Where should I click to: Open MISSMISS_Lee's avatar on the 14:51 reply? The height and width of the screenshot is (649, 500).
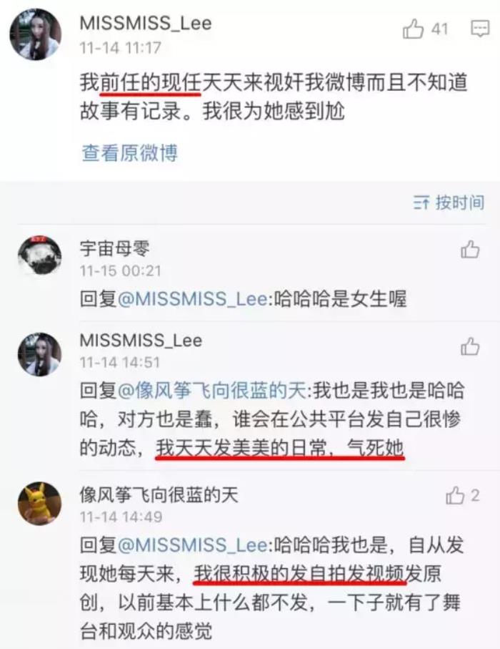tap(40, 354)
